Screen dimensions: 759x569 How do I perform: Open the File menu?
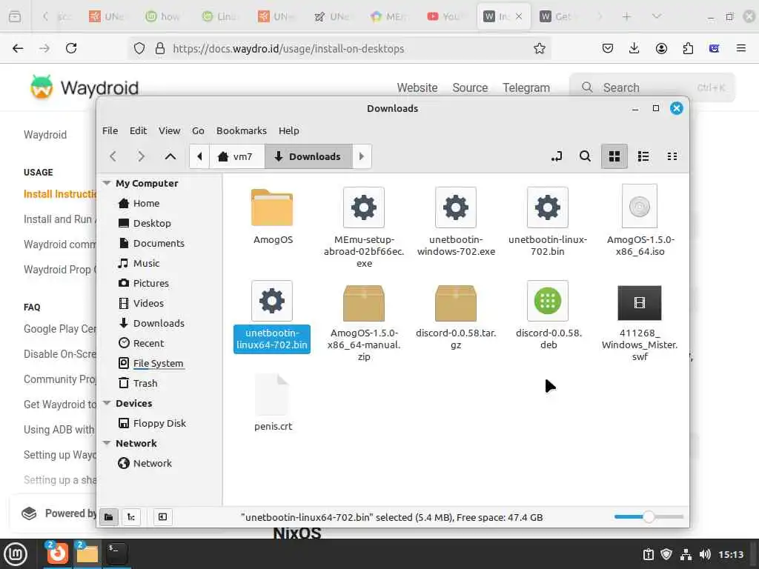pyautogui.click(x=110, y=130)
